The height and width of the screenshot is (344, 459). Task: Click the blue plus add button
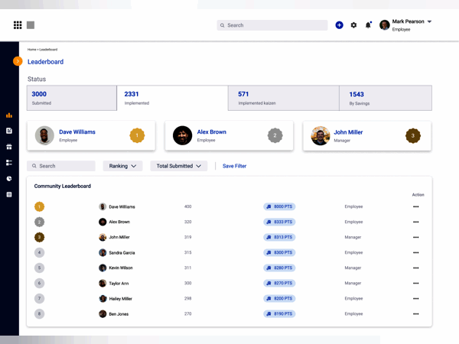[x=339, y=25]
